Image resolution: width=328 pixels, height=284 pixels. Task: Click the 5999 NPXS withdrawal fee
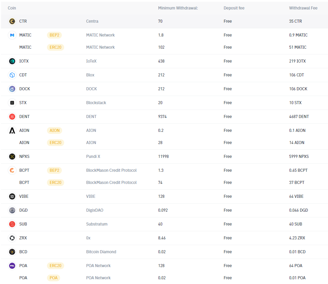tap(299, 157)
